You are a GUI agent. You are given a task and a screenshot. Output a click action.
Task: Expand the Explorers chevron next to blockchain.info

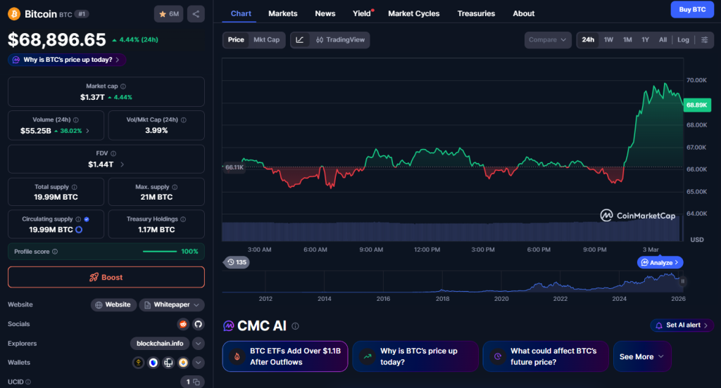[198, 344]
